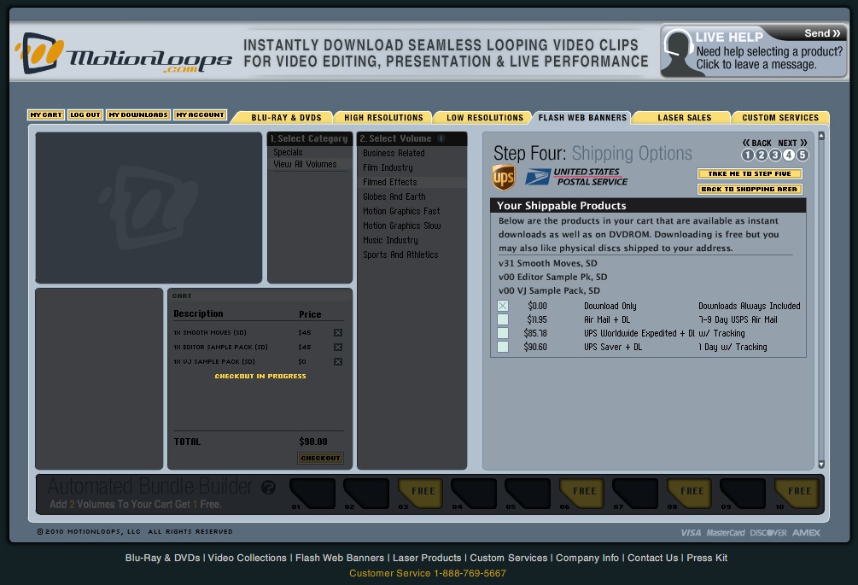Jump to checkout step 1 circle
Viewport: 858px width, 585px height.
(748, 155)
